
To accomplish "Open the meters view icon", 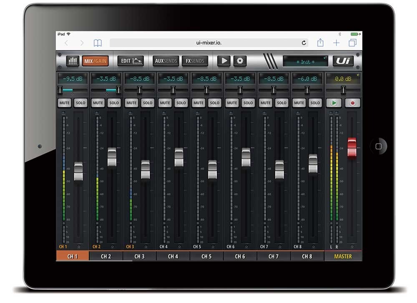I will (73, 61).
